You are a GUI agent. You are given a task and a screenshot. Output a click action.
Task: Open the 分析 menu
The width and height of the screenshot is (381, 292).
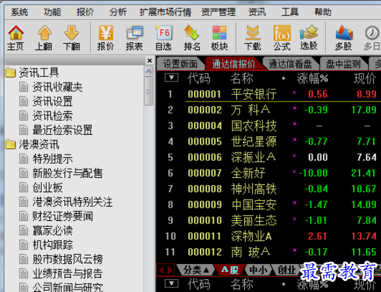118,12
